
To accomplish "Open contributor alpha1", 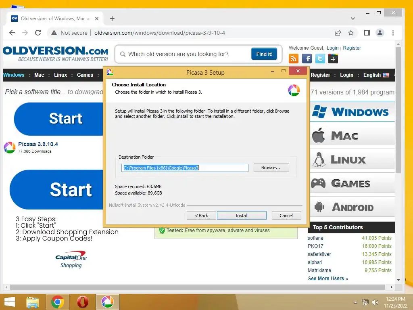I will tap(315, 262).
